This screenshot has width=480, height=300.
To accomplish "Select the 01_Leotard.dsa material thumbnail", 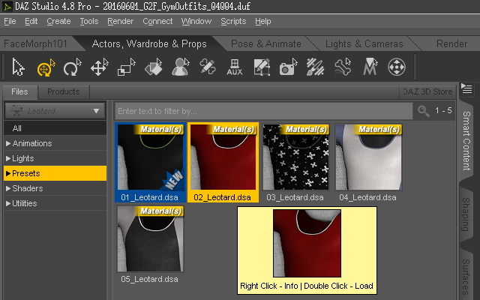I will tap(150, 162).
